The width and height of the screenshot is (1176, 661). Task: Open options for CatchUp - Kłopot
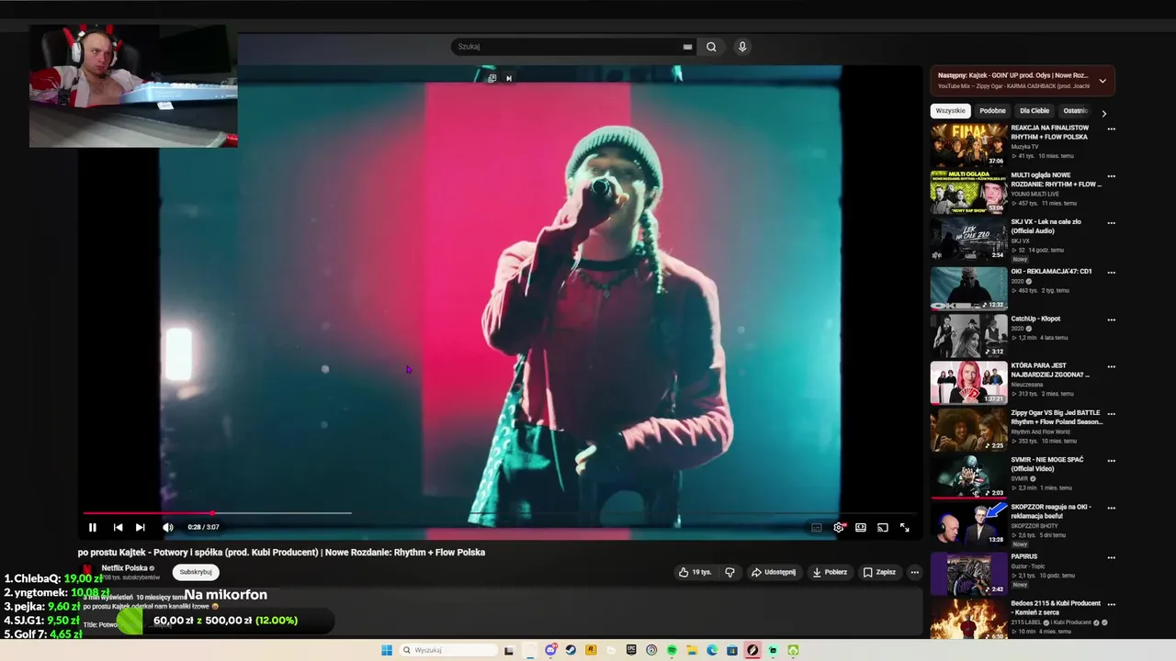[x=1111, y=319]
